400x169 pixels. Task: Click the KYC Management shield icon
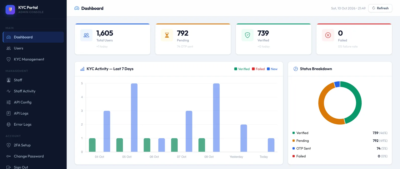tap(9, 59)
